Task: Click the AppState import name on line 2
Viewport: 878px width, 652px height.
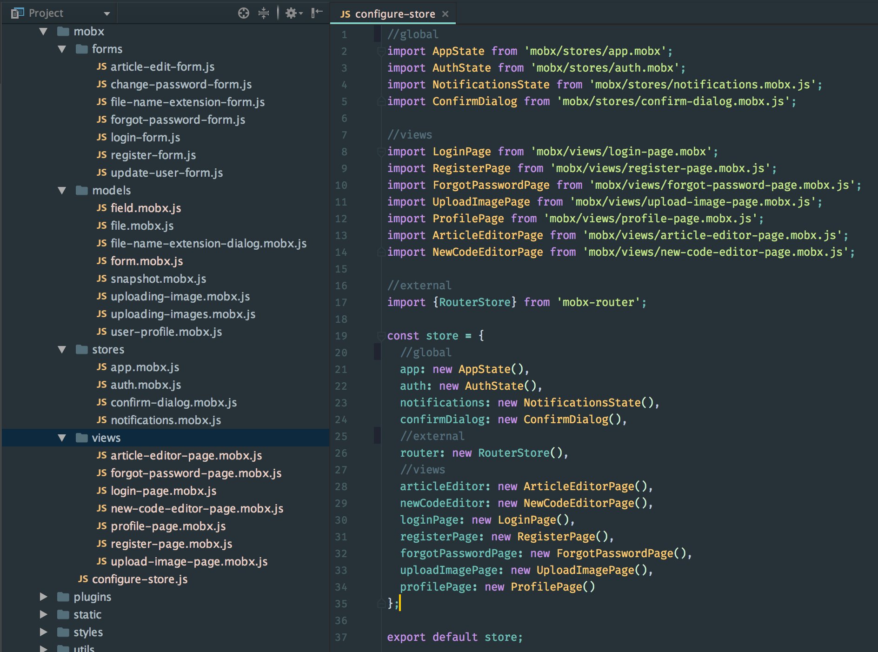Action: [458, 51]
